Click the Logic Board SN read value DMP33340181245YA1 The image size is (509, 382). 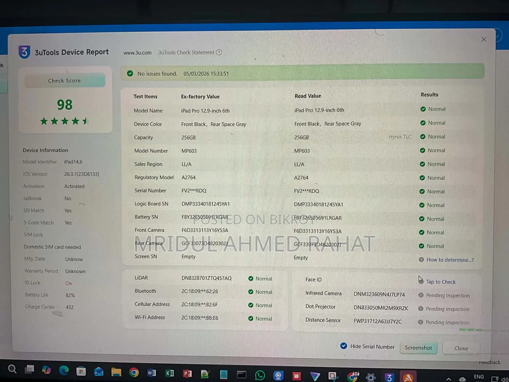(318, 205)
